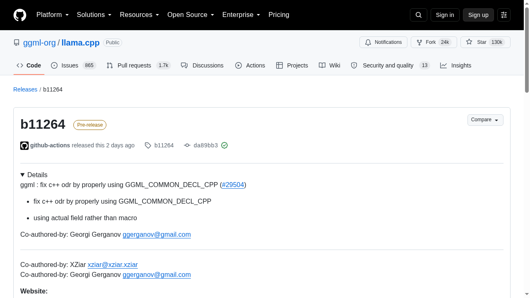Image resolution: width=530 pixels, height=298 pixels.
Task: Open pull request #29504 link
Action: (x=233, y=185)
